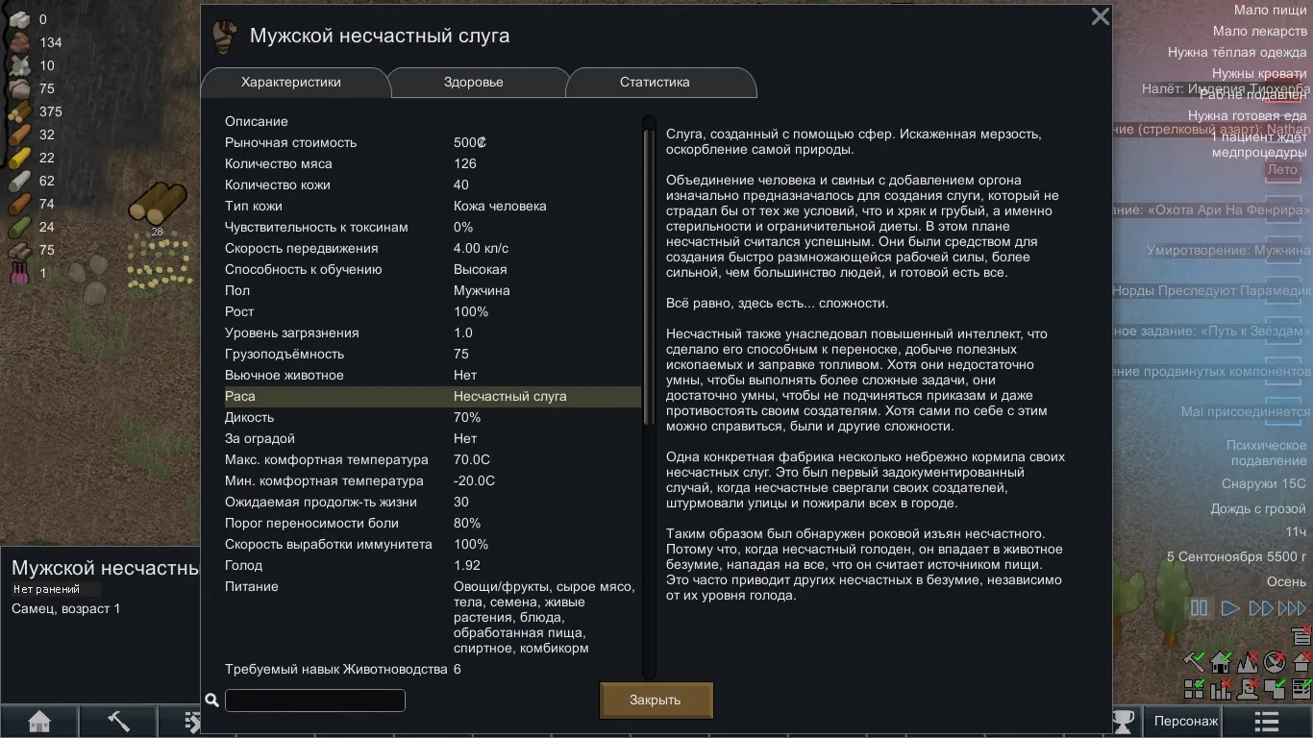Open the Персонаж bottom bar button
The width and height of the screenshot is (1313, 738).
(1185, 721)
